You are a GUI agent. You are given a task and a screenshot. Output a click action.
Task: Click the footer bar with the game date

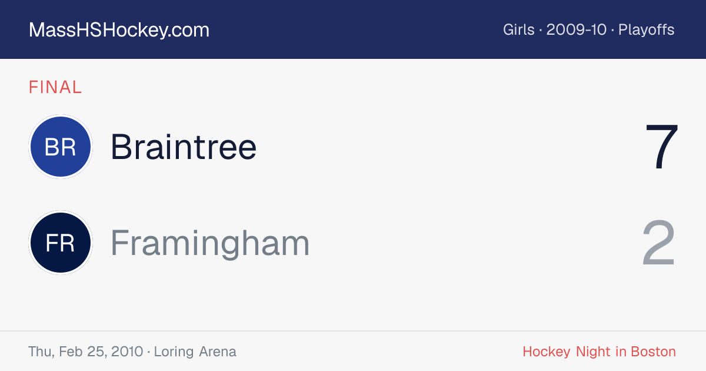coord(353,351)
